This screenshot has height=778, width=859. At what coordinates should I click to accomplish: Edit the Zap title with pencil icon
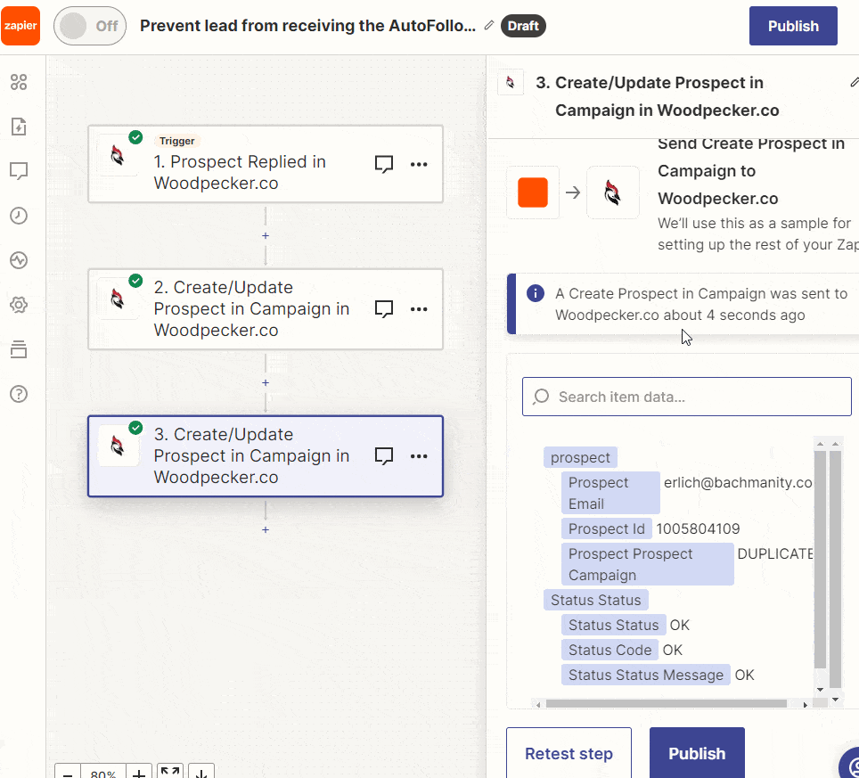coord(489,25)
